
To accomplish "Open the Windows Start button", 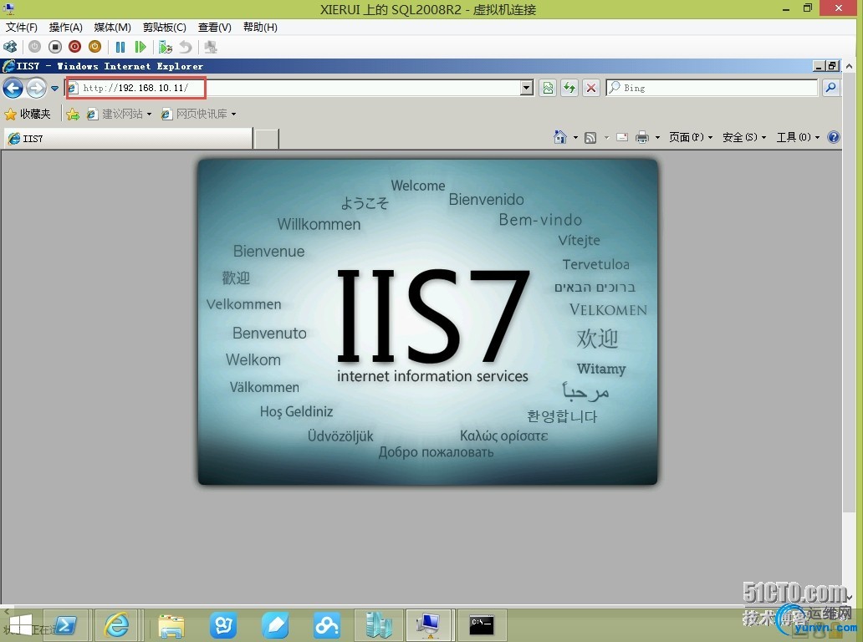I will 20,625.
